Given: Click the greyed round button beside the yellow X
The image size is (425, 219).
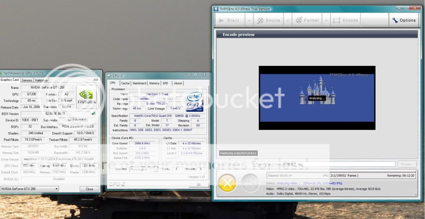Looking at the screenshot, I should tap(250, 183).
